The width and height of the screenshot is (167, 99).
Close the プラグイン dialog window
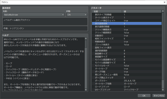point(164,2)
